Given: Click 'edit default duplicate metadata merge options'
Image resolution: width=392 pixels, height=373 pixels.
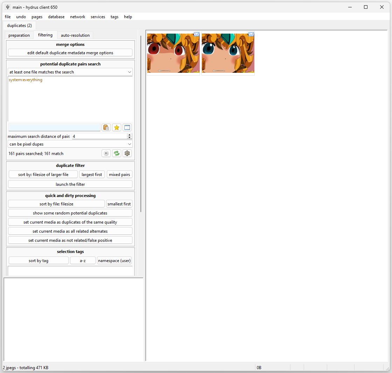Looking at the screenshot, I should (70, 53).
